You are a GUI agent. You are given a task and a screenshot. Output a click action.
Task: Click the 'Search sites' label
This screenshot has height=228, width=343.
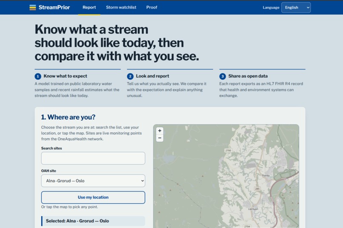51,148
